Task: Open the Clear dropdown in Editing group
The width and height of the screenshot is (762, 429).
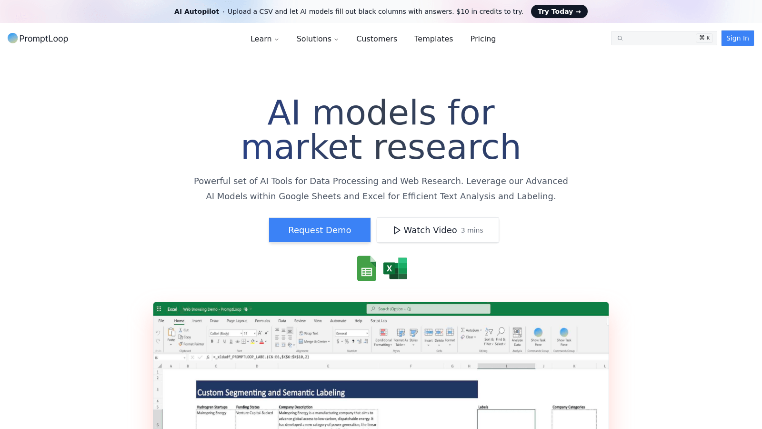Action: pyautogui.click(x=475, y=337)
